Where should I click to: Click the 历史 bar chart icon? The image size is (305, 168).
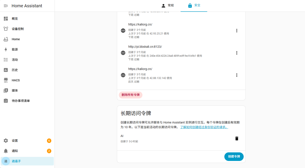(x=6, y=70)
